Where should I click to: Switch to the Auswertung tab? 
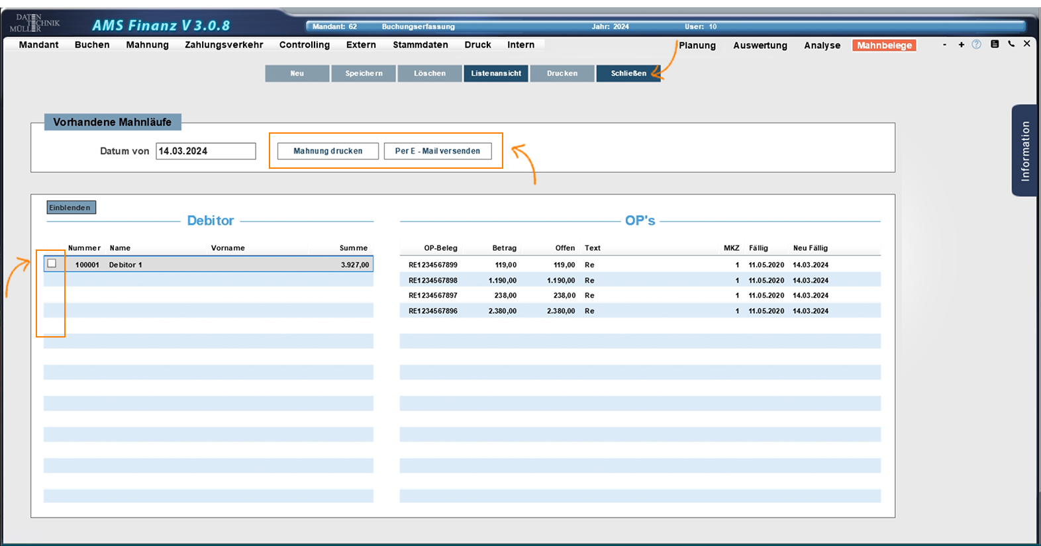click(760, 46)
